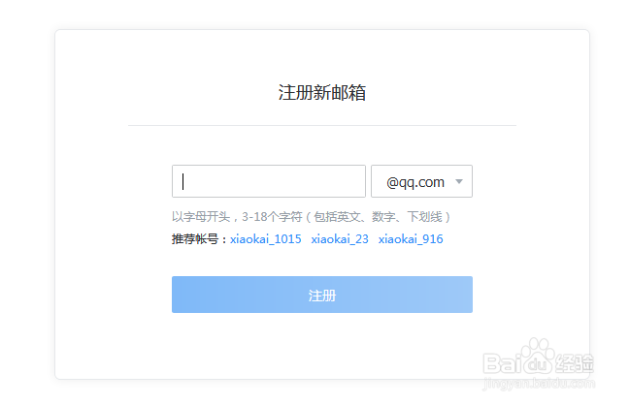Click the username rule hint text starting 以字母开头
Viewport: 630px width, 405px height.
[x=311, y=217]
